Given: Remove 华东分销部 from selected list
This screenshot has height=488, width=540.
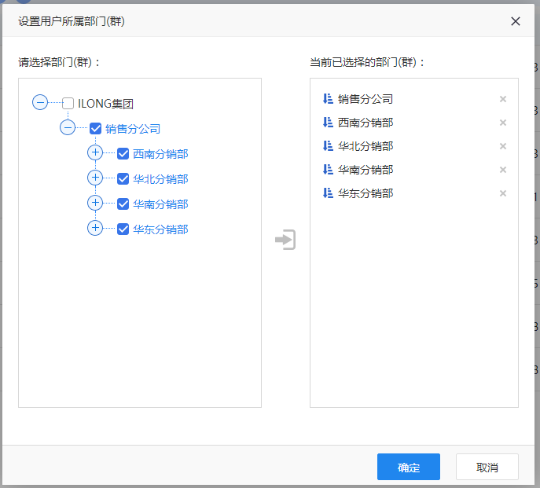Looking at the screenshot, I should [503, 193].
